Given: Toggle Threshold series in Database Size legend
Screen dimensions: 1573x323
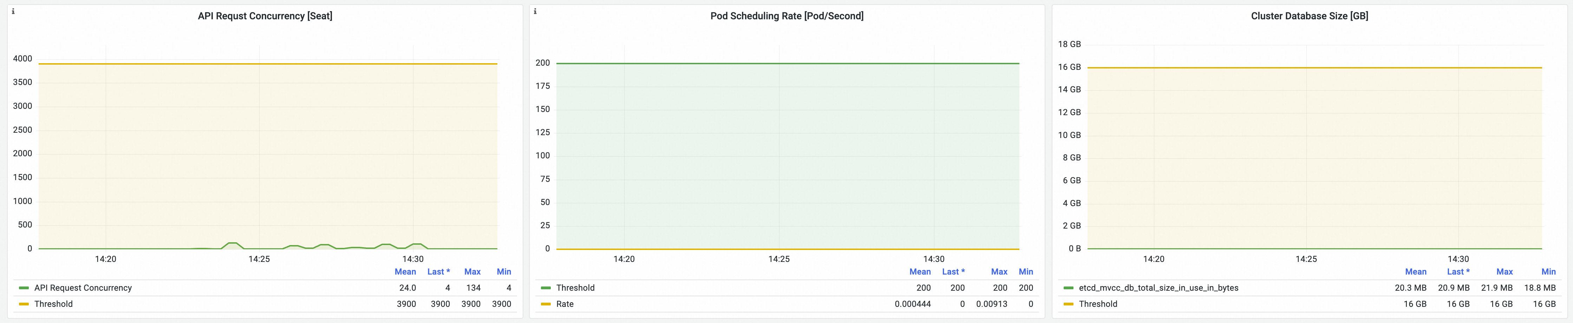Looking at the screenshot, I should (x=1098, y=304).
